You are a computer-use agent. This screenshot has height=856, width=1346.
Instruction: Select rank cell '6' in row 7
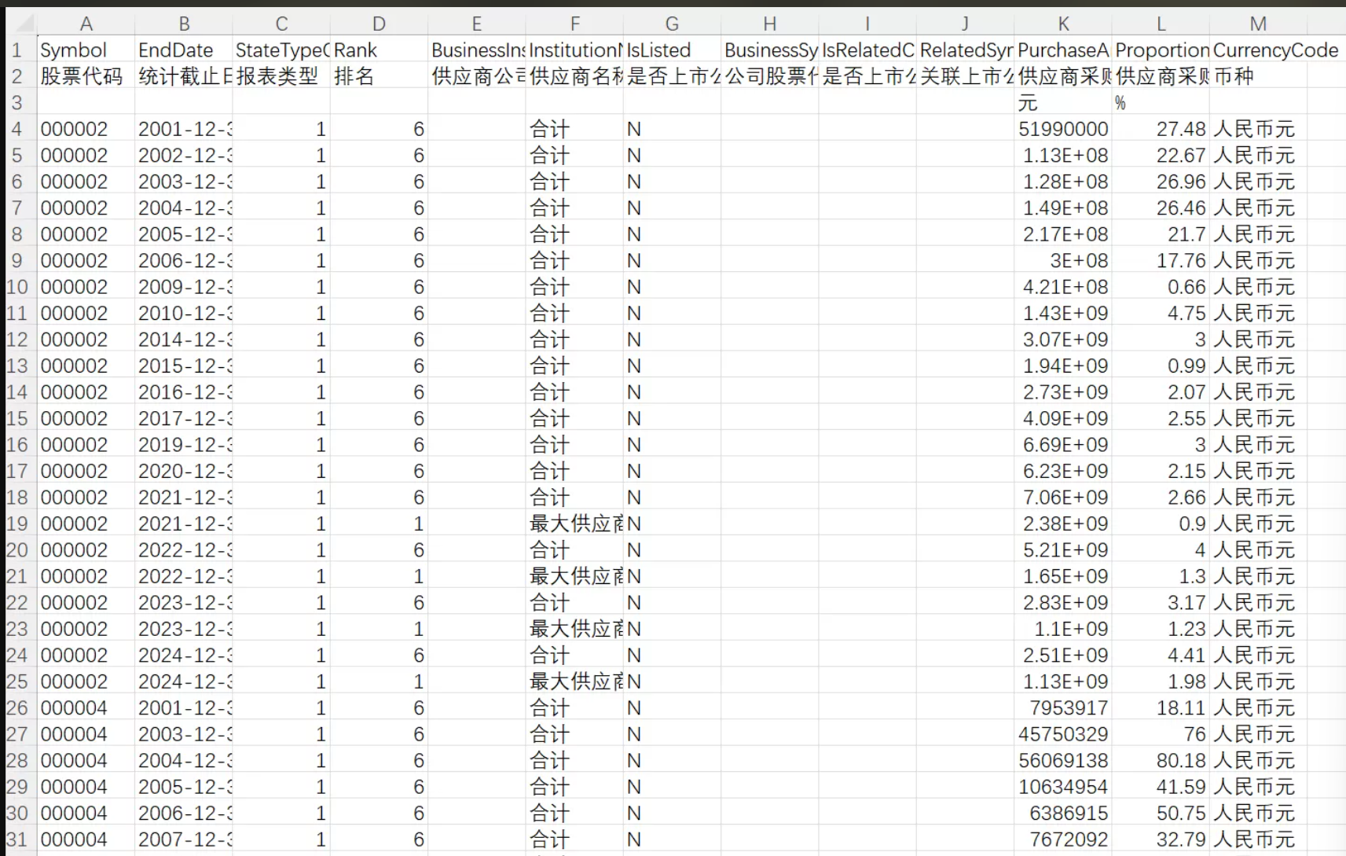pyautogui.click(x=379, y=208)
